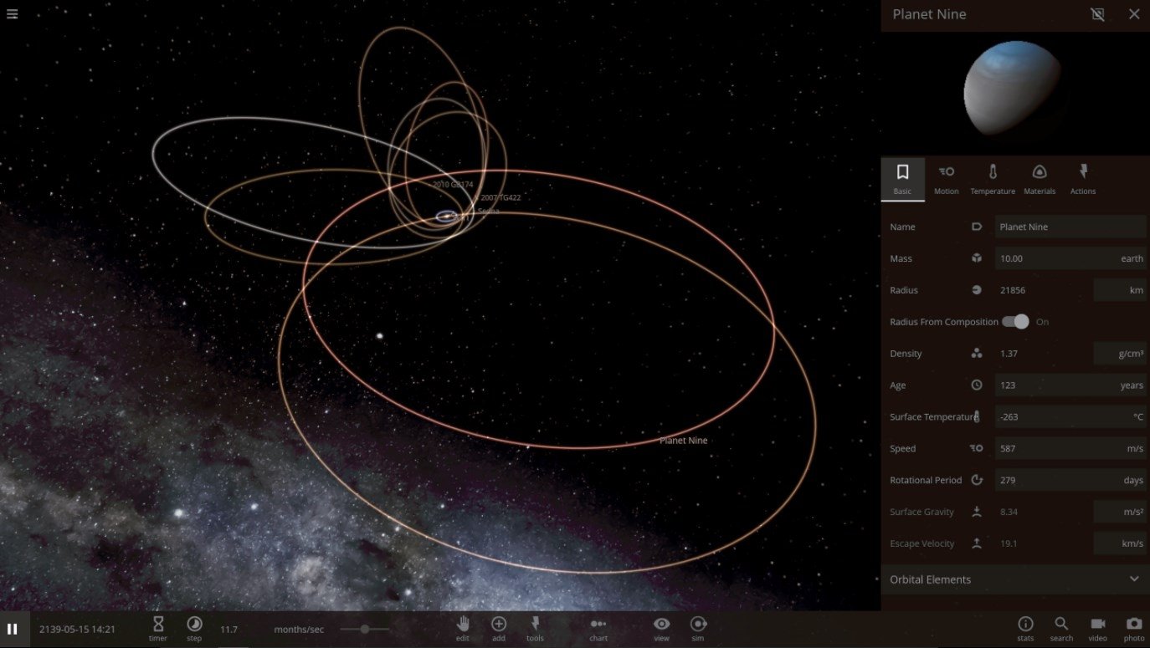Pause or resume the simulation
The height and width of the screenshot is (648, 1150).
[13, 629]
